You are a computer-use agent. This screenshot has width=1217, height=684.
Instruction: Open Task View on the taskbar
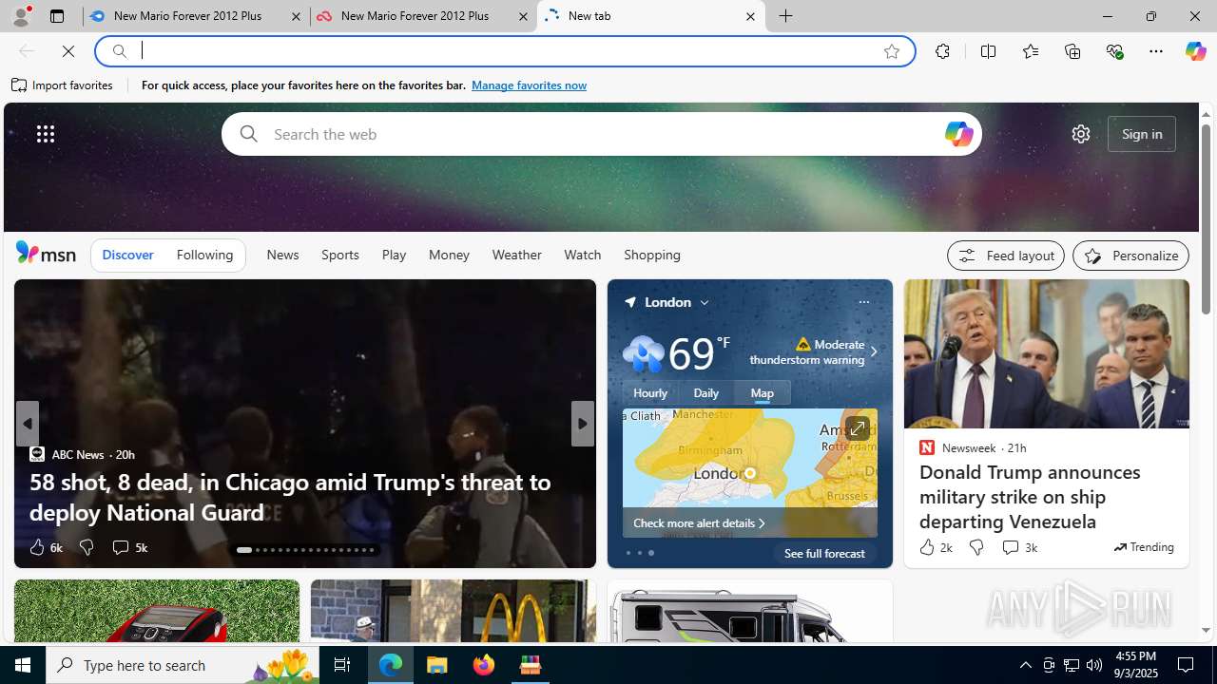[x=342, y=665]
